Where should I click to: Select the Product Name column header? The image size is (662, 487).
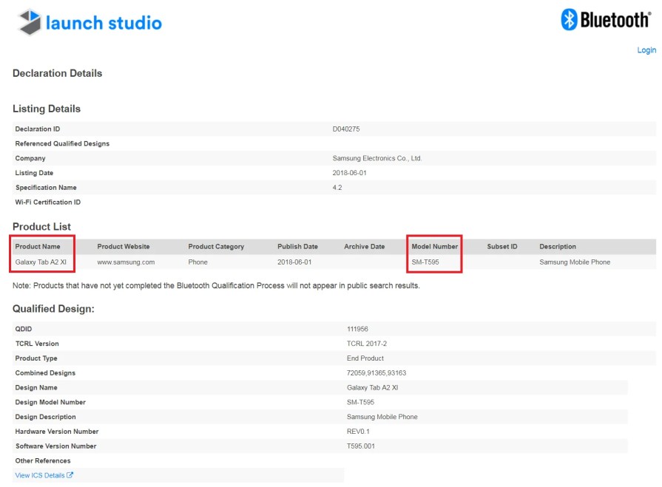click(38, 246)
